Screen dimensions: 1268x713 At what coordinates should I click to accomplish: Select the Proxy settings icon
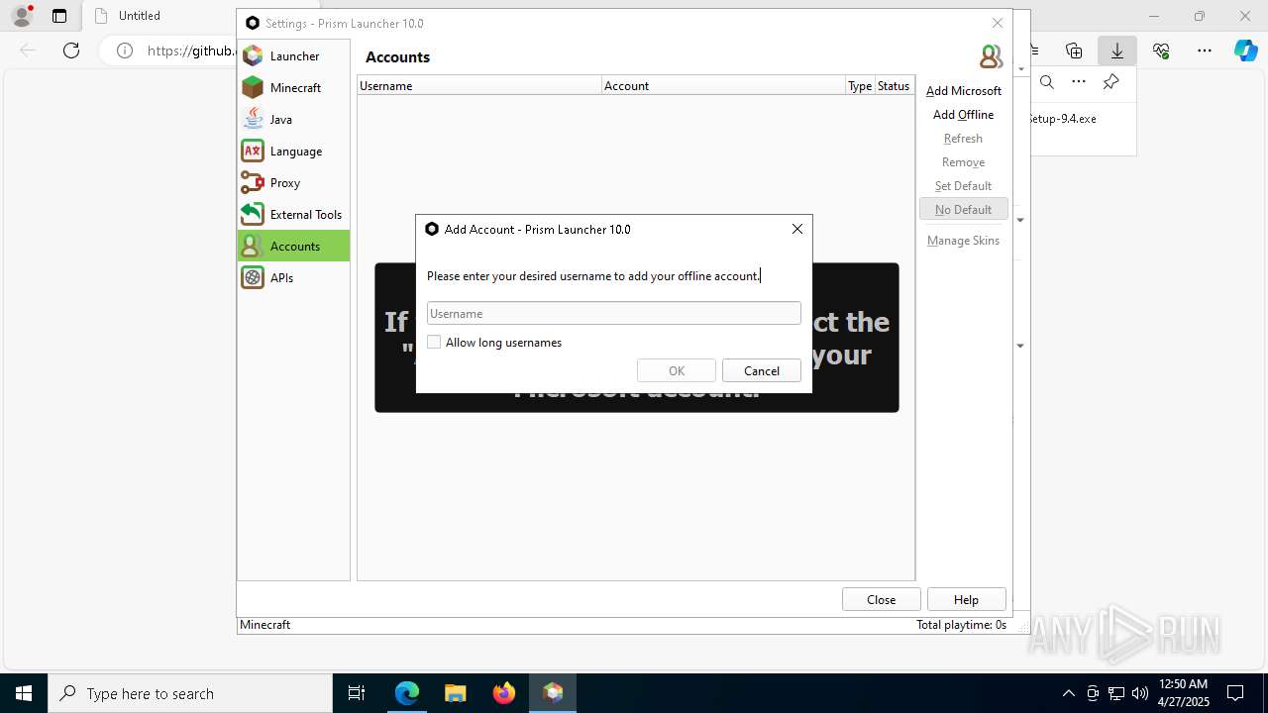(x=253, y=182)
